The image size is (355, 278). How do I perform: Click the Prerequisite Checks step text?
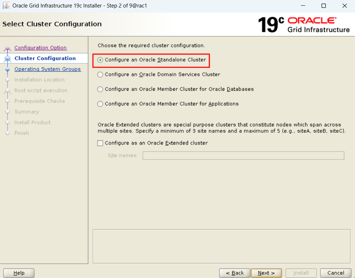(x=40, y=101)
